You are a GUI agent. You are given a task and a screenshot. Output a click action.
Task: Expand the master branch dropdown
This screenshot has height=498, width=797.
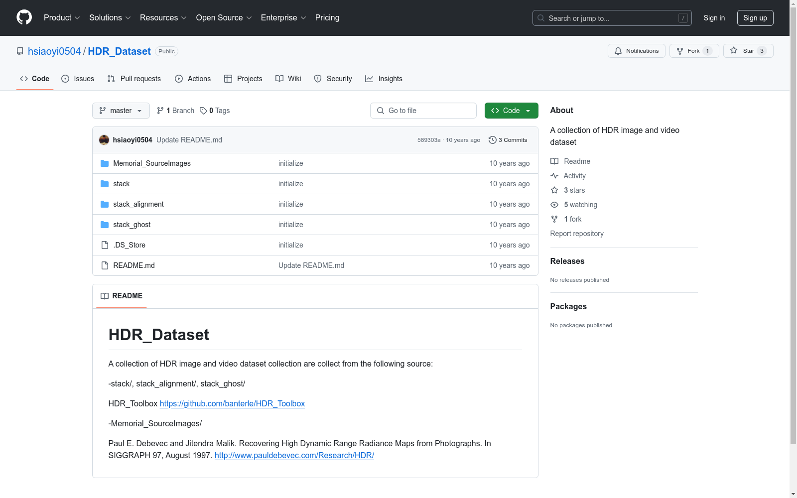click(121, 111)
